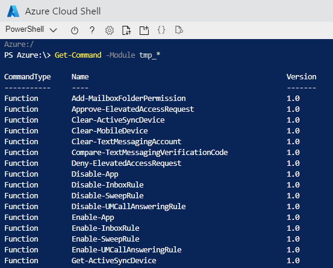Select Disable-App text
Viewport: 333px width, 268px height.
point(95,174)
